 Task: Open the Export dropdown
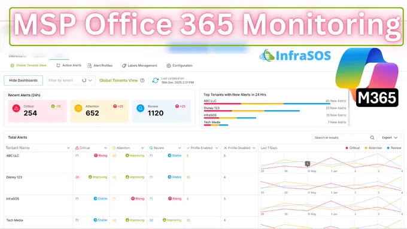click(x=390, y=138)
